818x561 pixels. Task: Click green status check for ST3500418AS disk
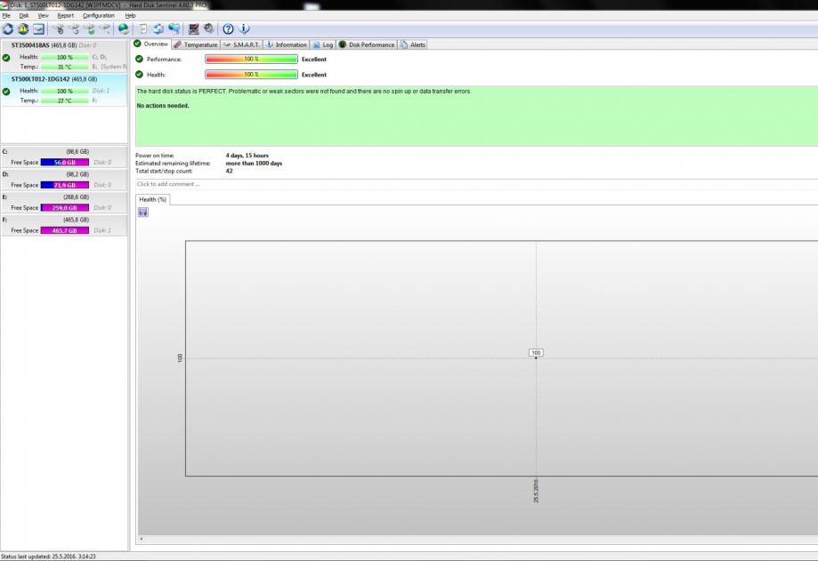click(x=6, y=58)
